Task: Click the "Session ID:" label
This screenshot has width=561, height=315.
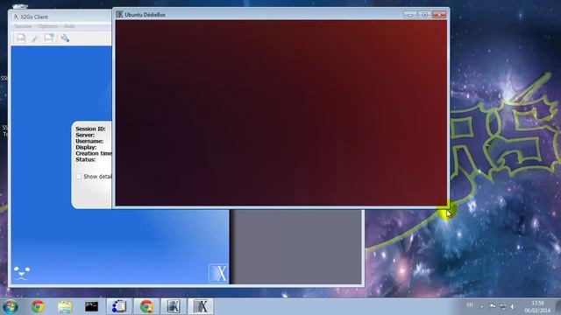Action: (x=90, y=129)
